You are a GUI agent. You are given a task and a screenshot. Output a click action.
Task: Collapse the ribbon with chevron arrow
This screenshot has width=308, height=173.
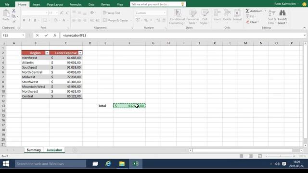coord(305,28)
